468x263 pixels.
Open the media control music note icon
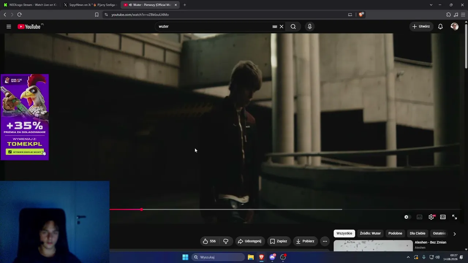[456, 15]
